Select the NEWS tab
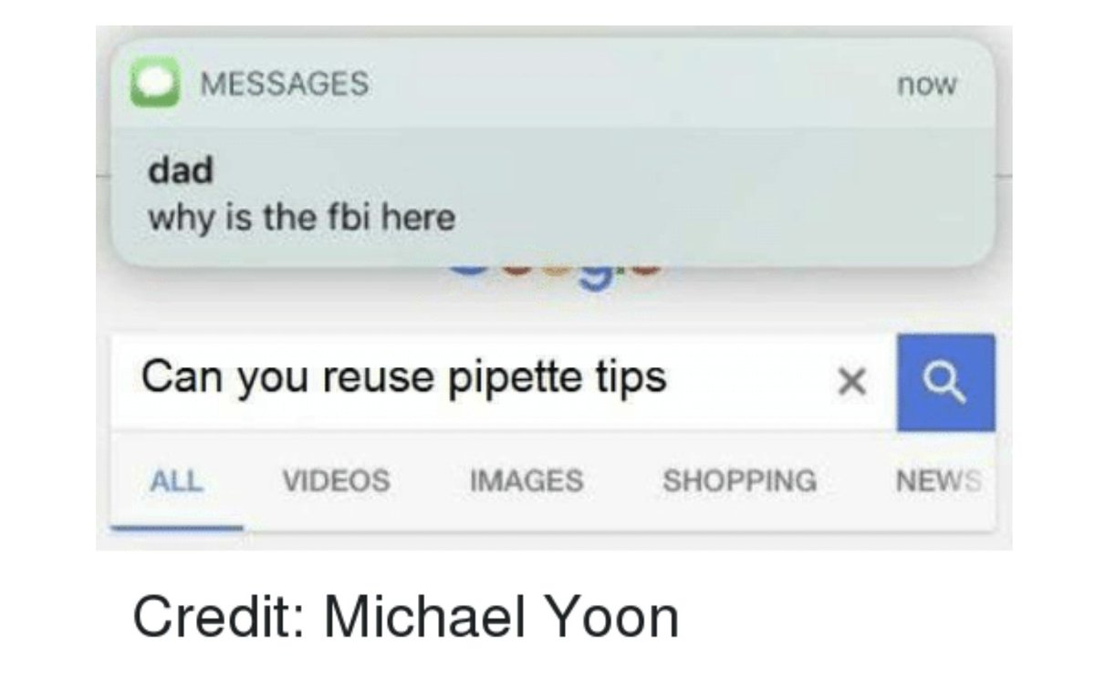The image size is (1095, 679). pyautogui.click(x=940, y=479)
